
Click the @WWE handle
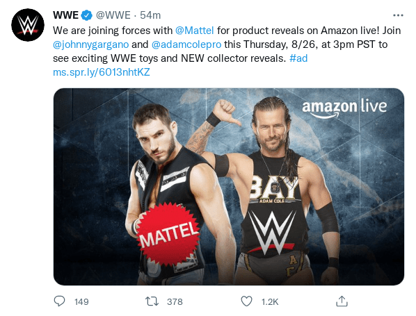113,15
